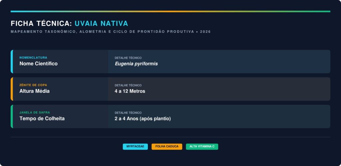Click the Eugenia pyriformis scientific name

click(x=136, y=64)
